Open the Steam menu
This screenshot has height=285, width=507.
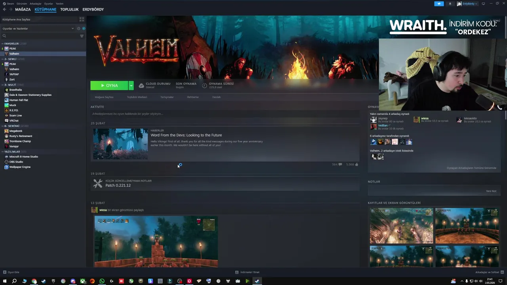click(x=10, y=4)
